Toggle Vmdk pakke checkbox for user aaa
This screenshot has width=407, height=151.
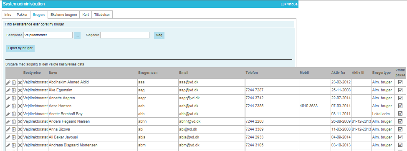(x=400, y=82)
